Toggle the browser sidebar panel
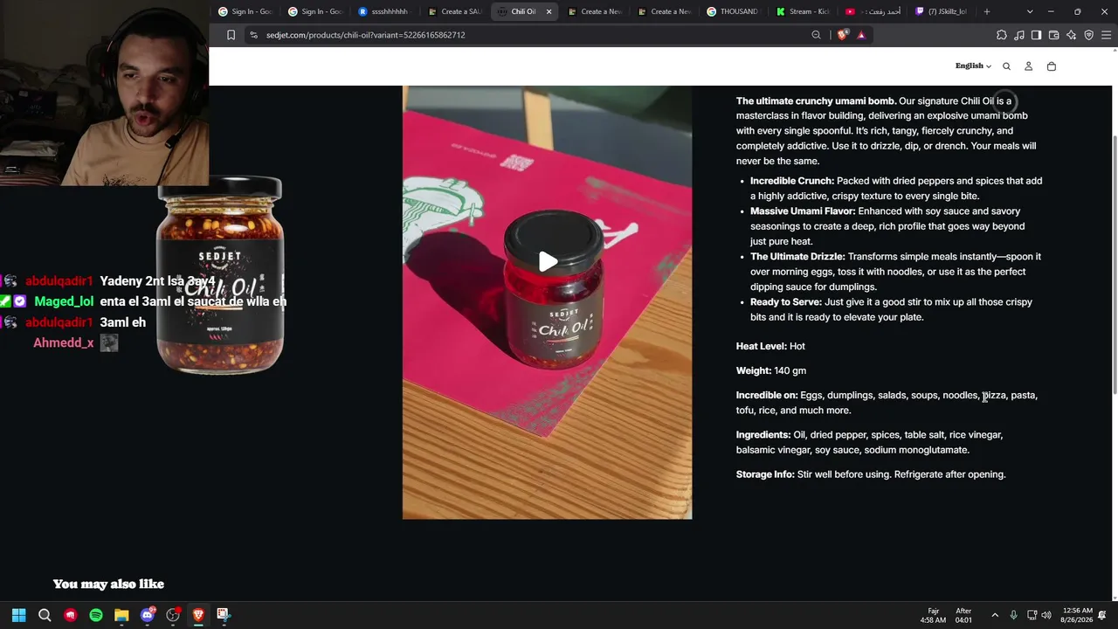 coord(1036,35)
